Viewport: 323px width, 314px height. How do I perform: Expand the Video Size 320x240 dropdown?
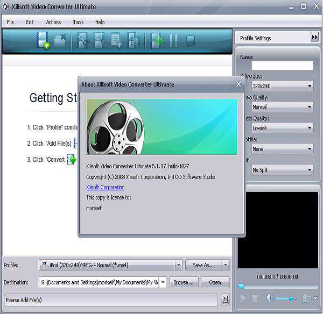310,86
